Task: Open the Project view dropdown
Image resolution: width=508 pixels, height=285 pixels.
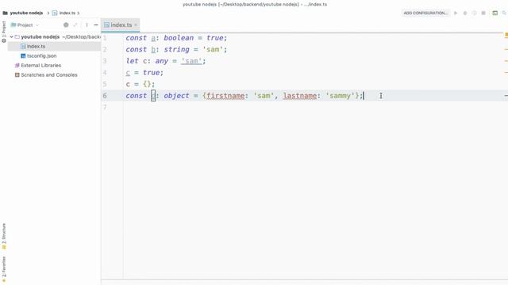Action: tap(25, 25)
